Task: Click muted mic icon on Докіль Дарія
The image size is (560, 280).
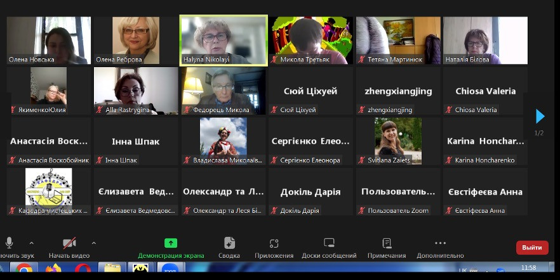Action: (x=274, y=210)
